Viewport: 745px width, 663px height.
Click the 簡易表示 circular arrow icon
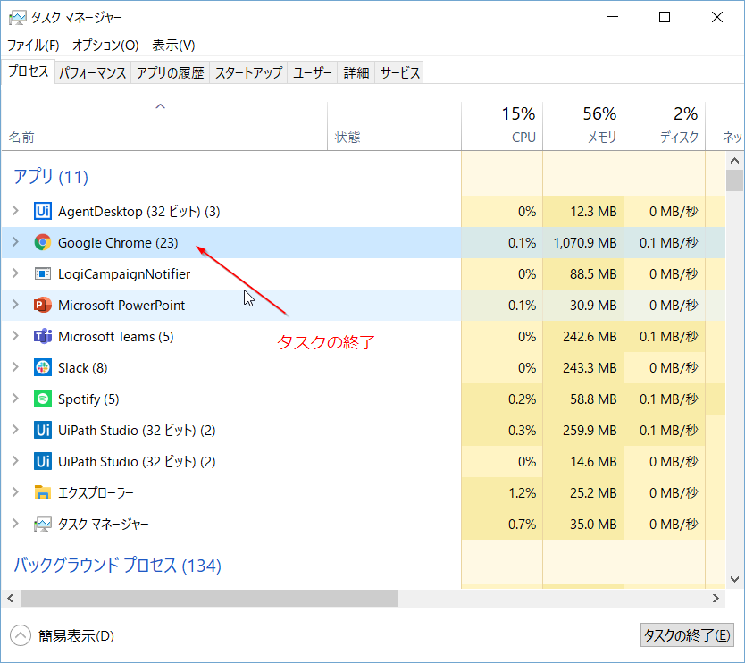(20, 635)
